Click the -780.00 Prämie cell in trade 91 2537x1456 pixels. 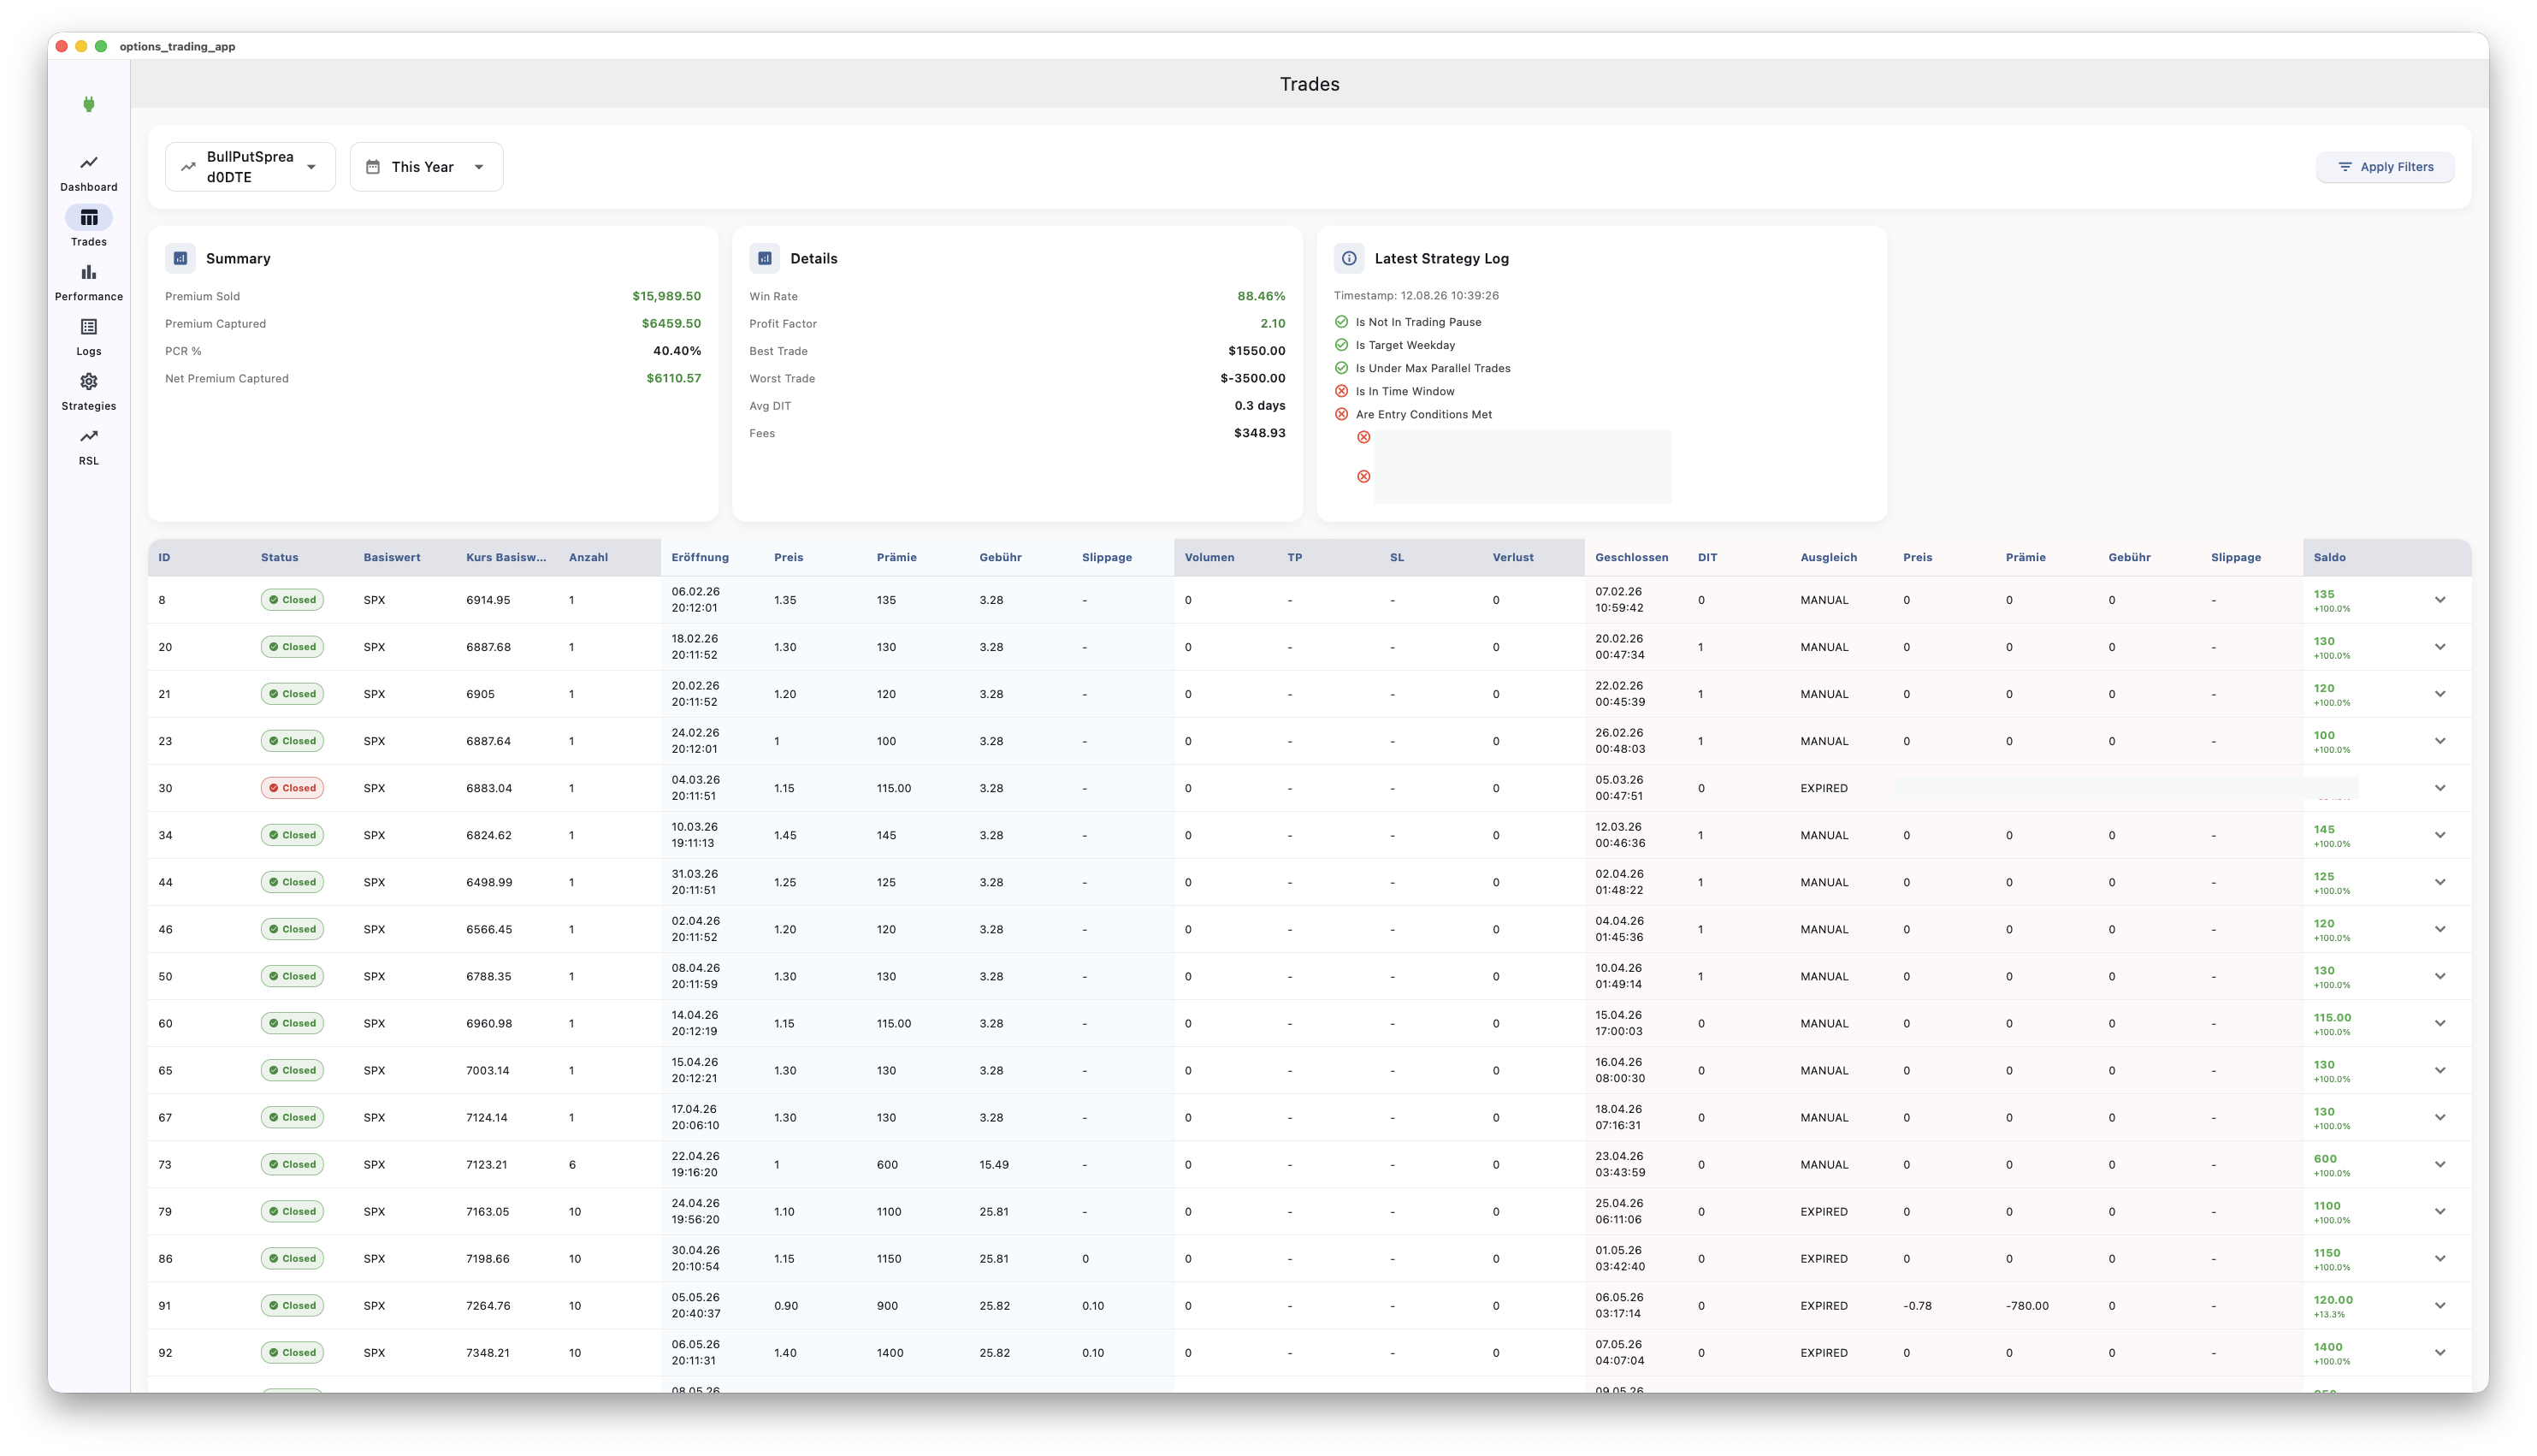pyautogui.click(x=2027, y=1306)
